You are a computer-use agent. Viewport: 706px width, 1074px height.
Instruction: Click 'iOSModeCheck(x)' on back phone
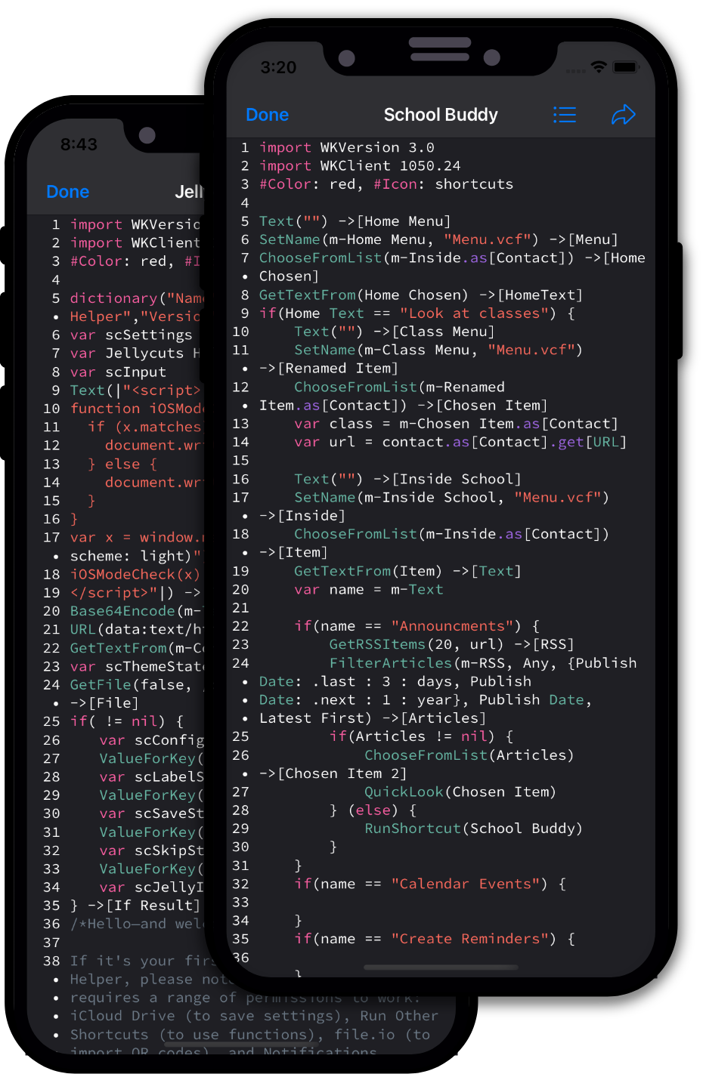pos(135,574)
